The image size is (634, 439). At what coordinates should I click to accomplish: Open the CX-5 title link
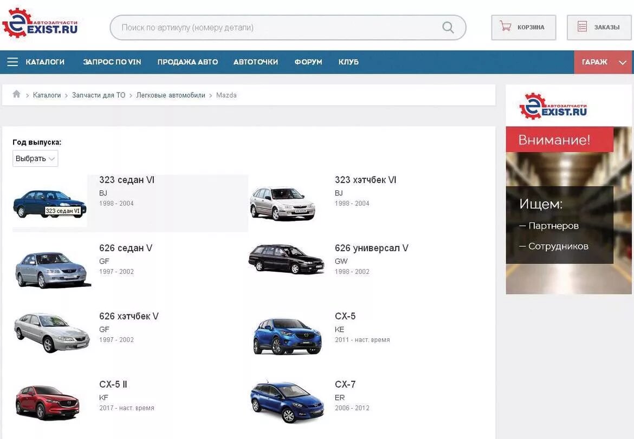345,316
